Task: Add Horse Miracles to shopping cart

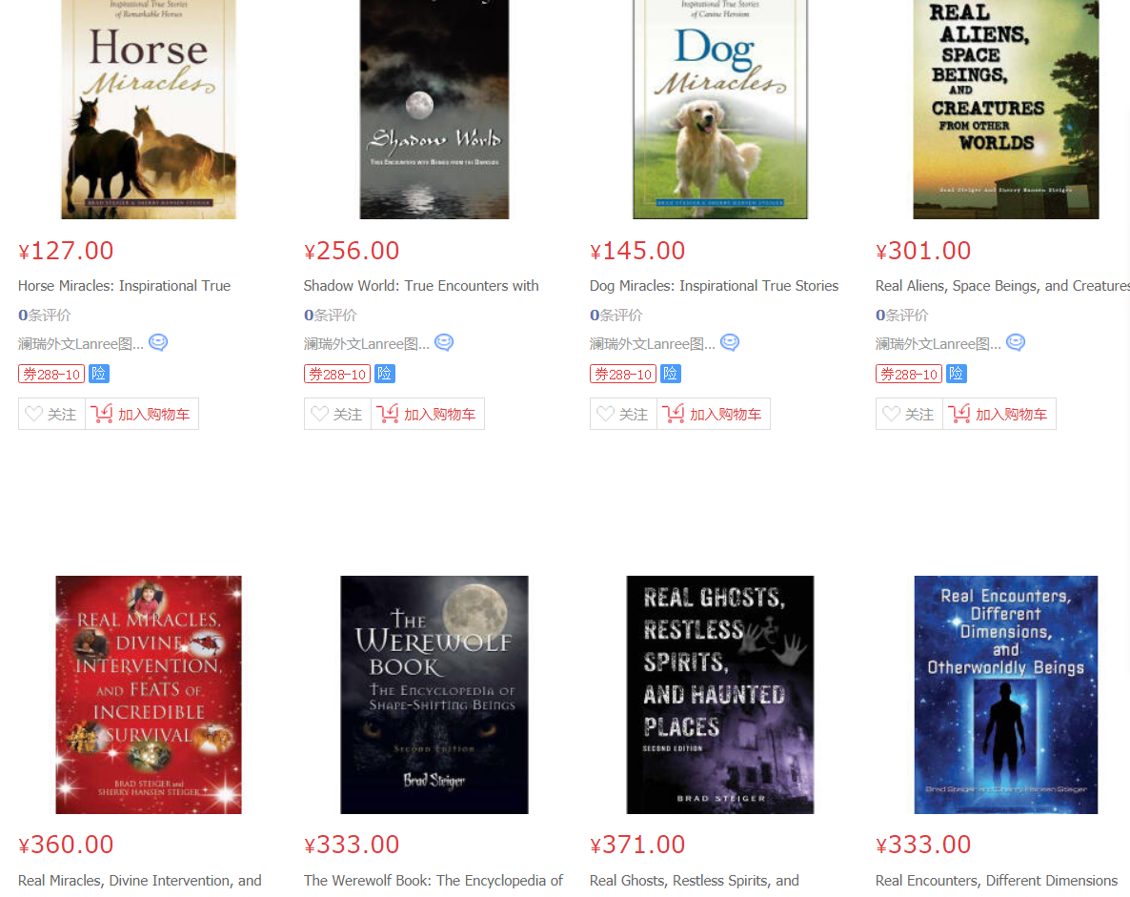Action: [142, 414]
